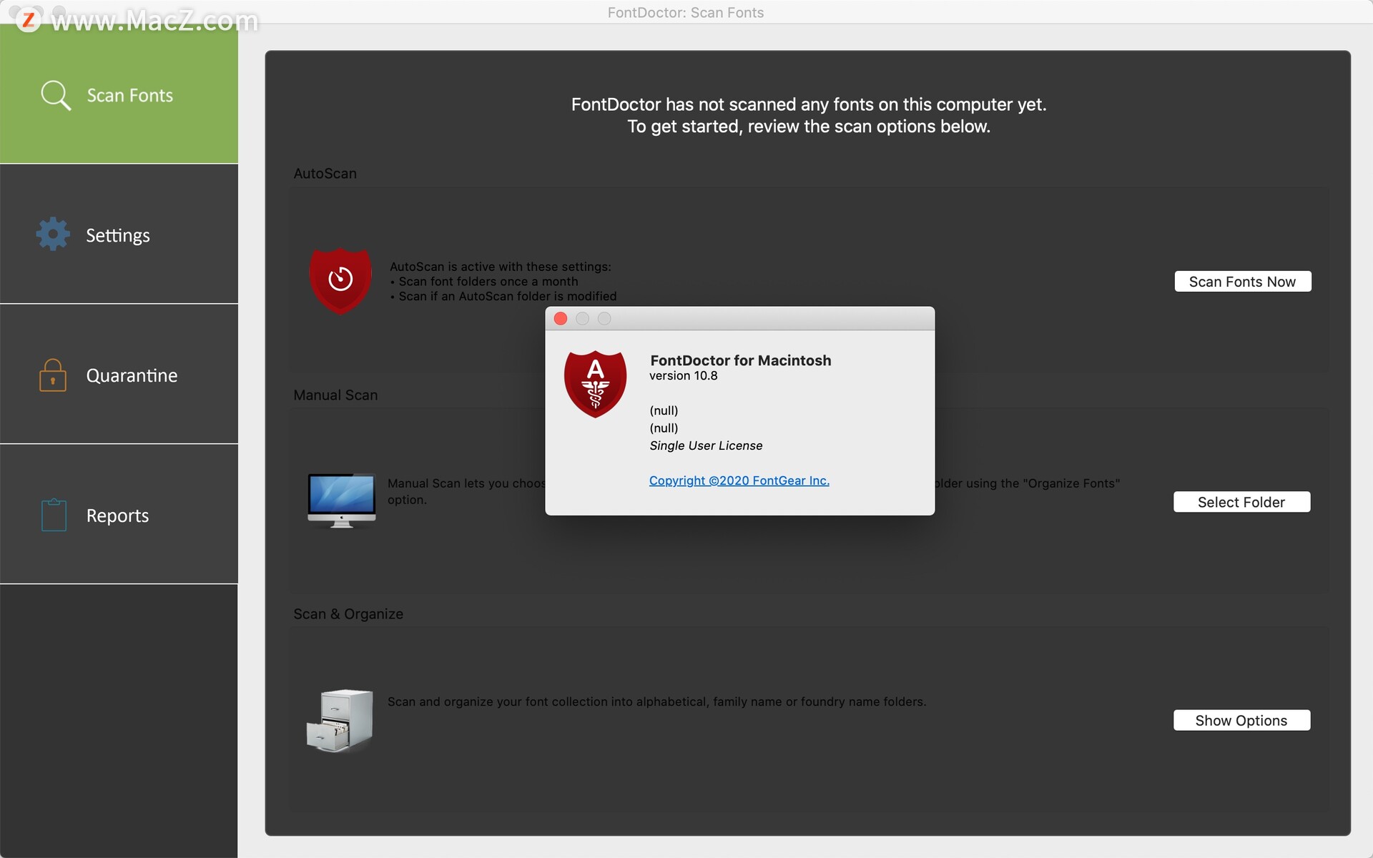Click the blue gear Settings icon
Image resolution: width=1373 pixels, height=858 pixels.
coord(53,234)
